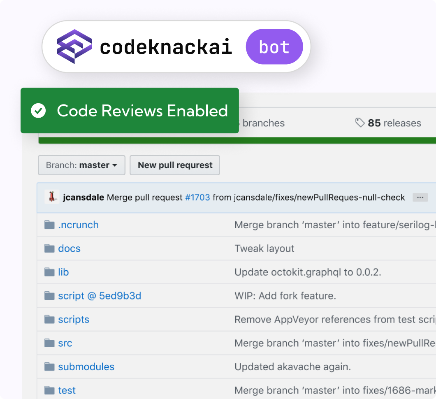Click Remove AppVeyor references commit message
The height and width of the screenshot is (399, 436).
[x=335, y=320]
